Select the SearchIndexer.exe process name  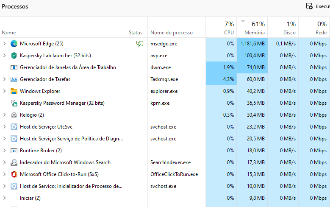tap(170, 162)
